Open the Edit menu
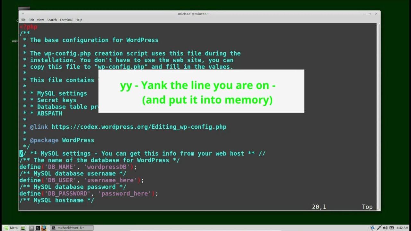This screenshot has height=231, width=411. tap(31, 20)
